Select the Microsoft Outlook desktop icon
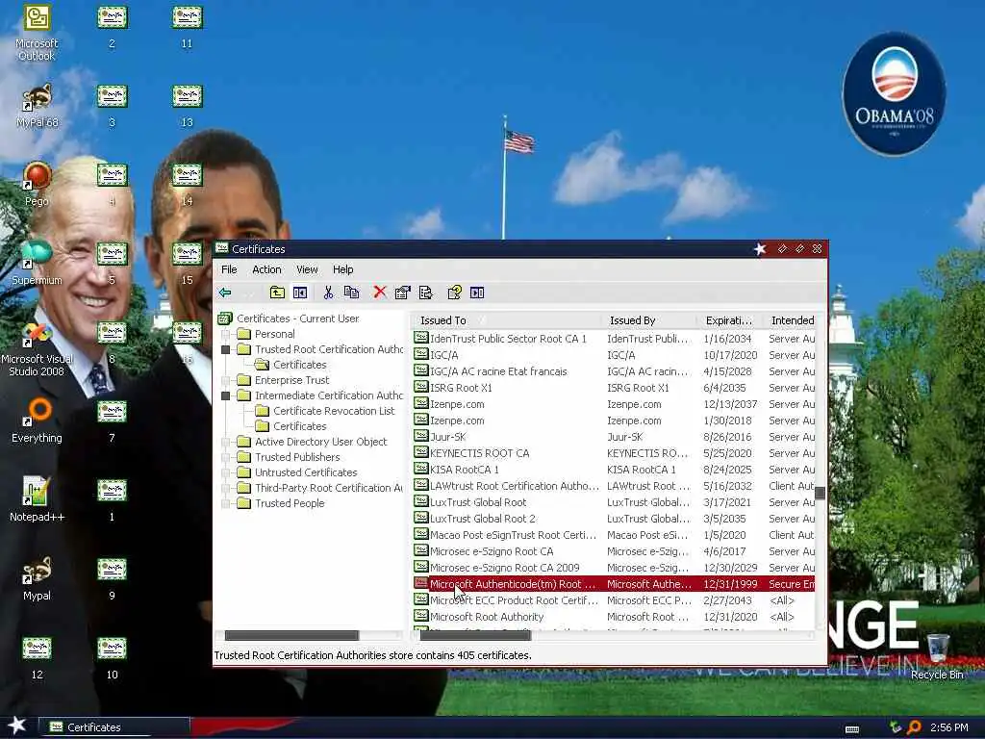 pyautogui.click(x=37, y=33)
